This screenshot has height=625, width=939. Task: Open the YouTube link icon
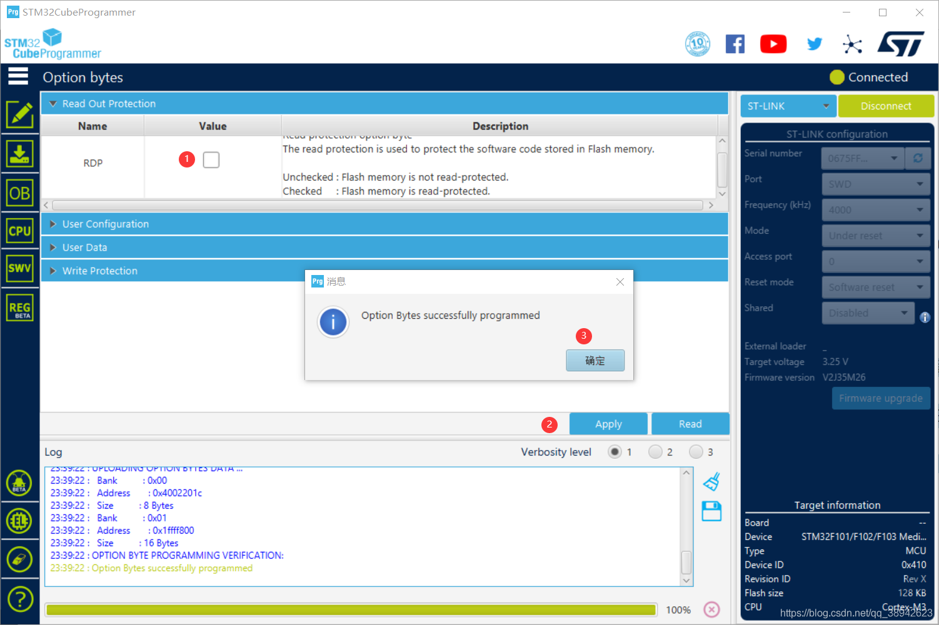coord(773,44)
